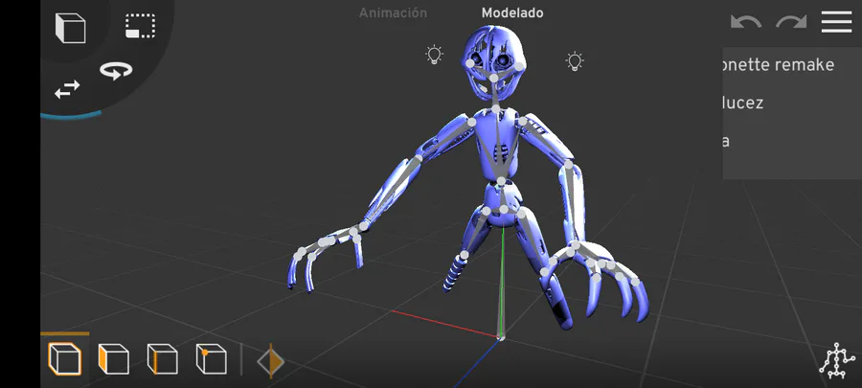
Task: Tap the horizontal swap arrows icon
Action: [x=67, y=90]
